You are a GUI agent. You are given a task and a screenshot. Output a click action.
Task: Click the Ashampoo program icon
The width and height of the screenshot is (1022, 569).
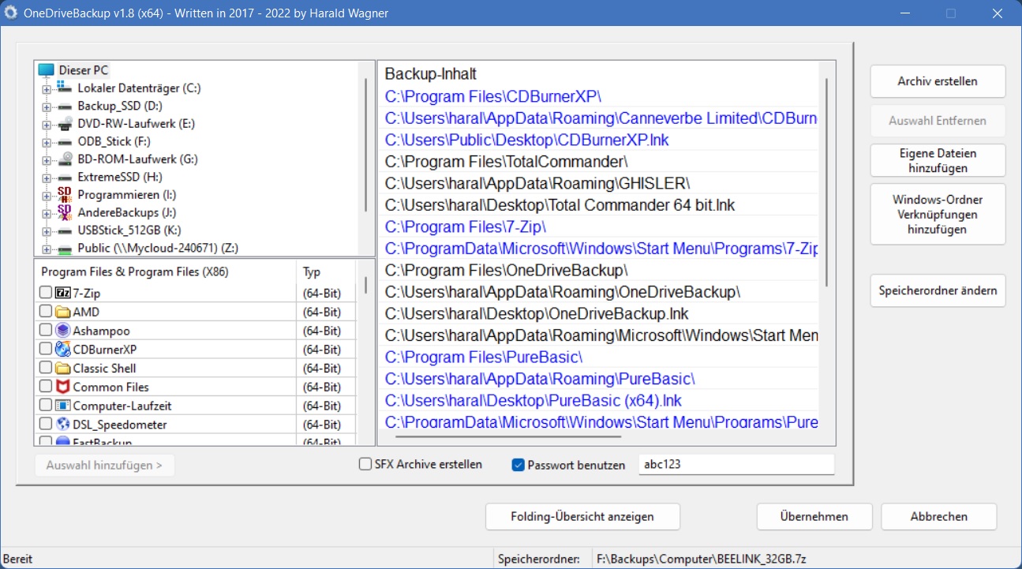click(62, 331)
